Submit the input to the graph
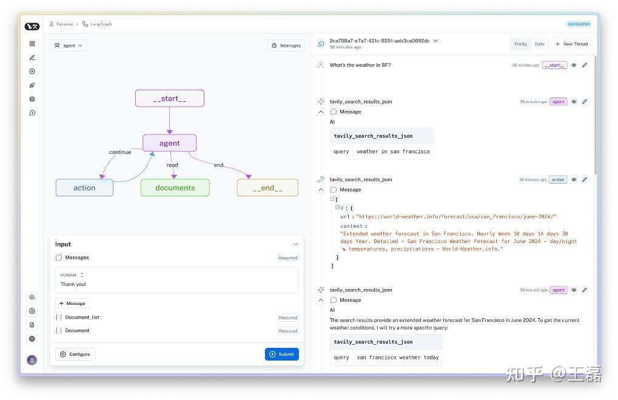This screenshot has width=618, height=400. (282, 355)
